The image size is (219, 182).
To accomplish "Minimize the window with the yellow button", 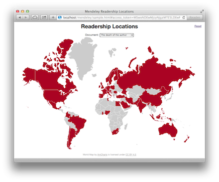I will pos(22,11).
